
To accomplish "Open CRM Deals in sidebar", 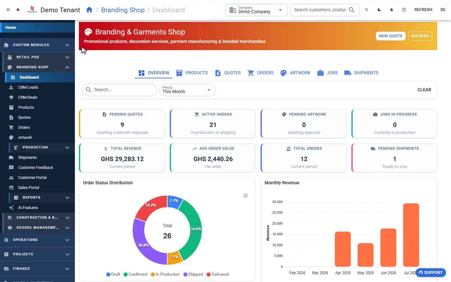I will [x=40, y=97].
